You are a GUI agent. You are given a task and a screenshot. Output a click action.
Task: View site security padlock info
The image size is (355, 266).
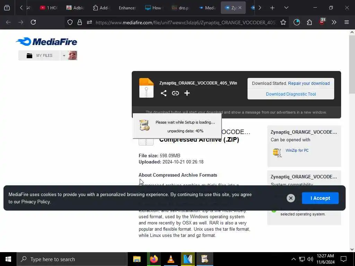tap(79, 22)
